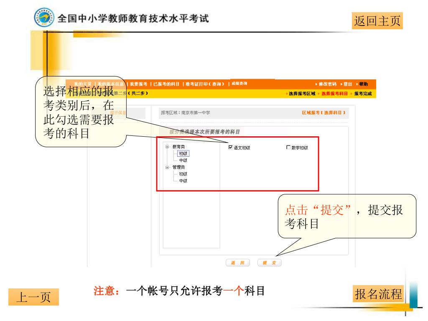This screenshot has height=321, width=428.
Task: Open the 已报考的科目 menu item
Action: tap(166, 84)
